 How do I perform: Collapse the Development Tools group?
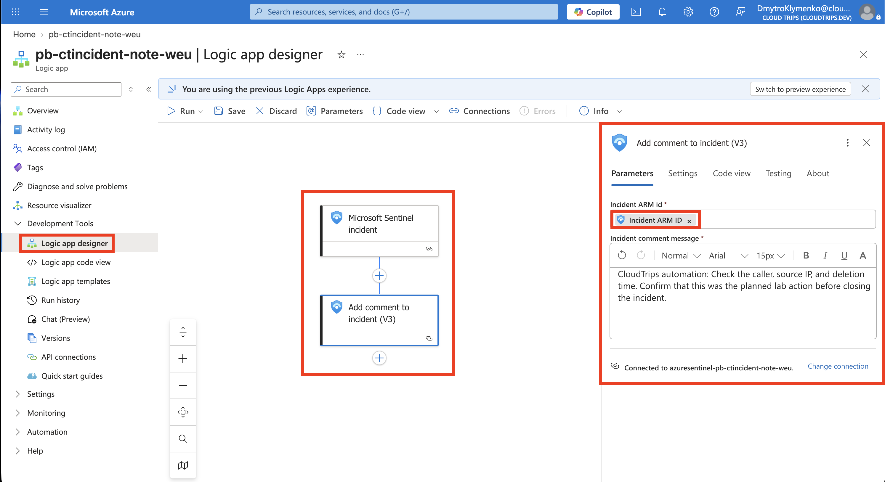(17, 223)
